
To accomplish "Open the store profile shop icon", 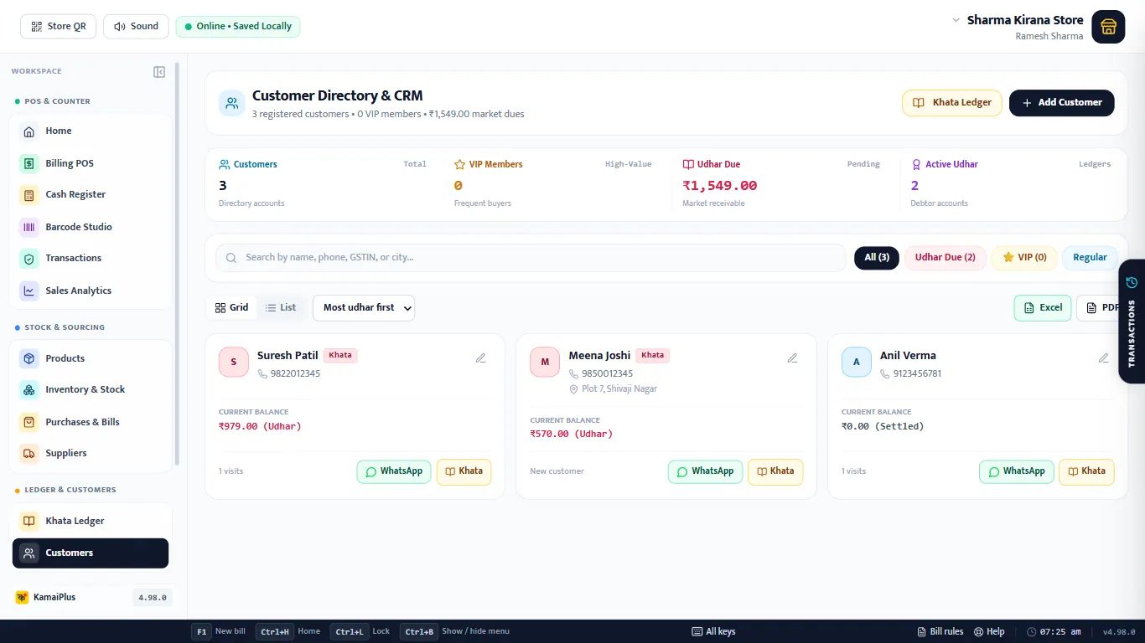I will pos(1108,27).
